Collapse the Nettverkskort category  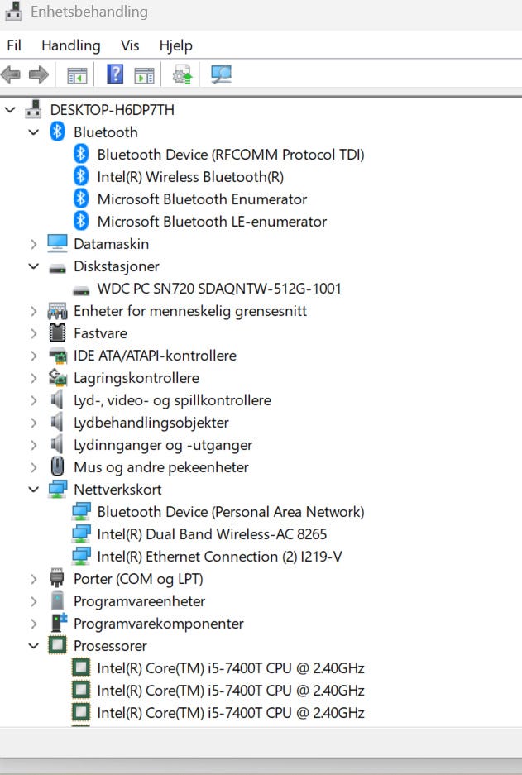pyautogui.click(x=34, y=490)
